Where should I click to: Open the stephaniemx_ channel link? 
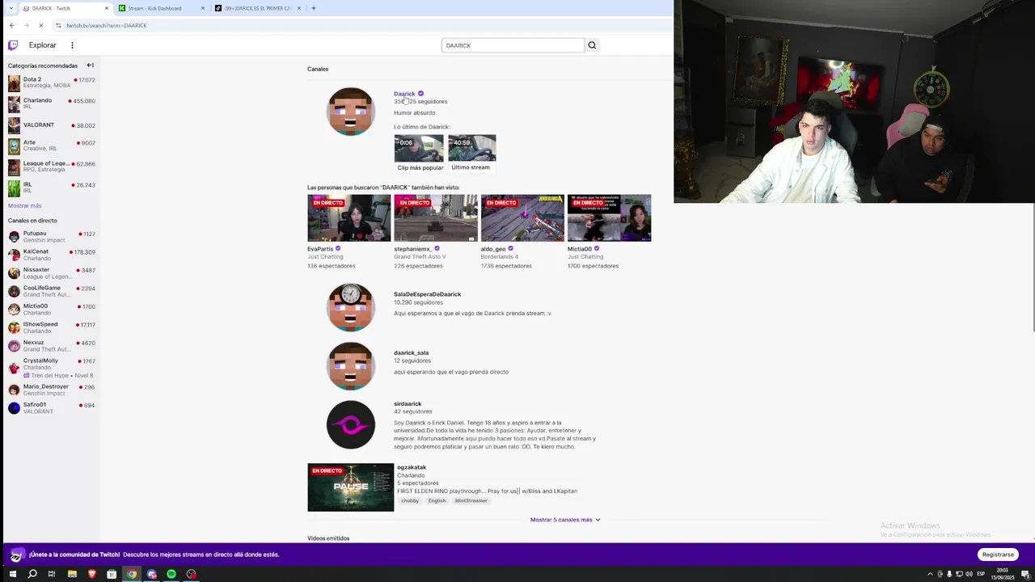(413, 249)
